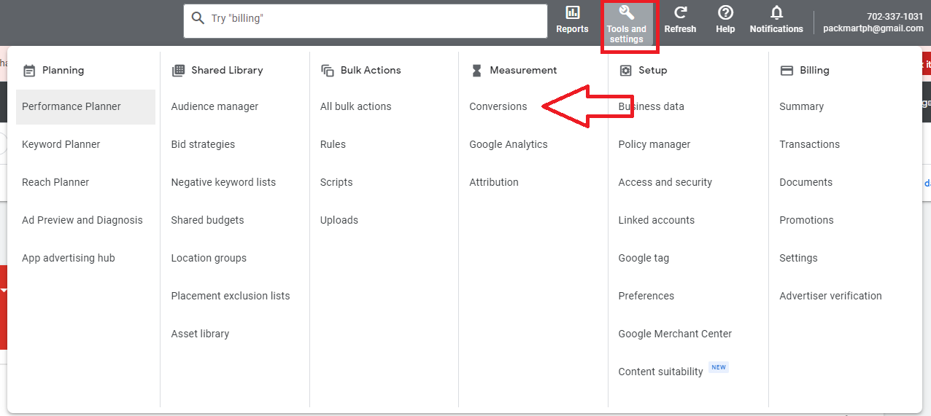The image size is (931, 416).
Task: Click the Tools and settings wrench icon
Action: [626, 13]
